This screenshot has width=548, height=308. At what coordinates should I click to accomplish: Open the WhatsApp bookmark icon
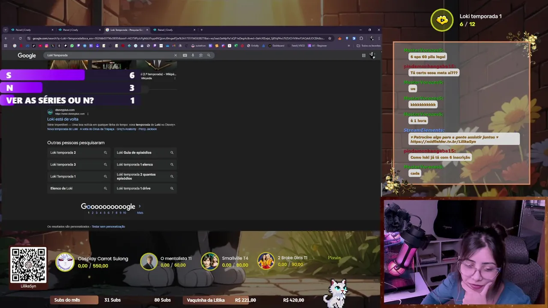72,46
